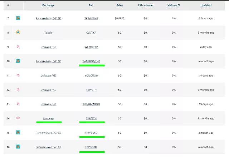Open Uniswap (v2) link in row 13
The image size is (229, 157).
48,104
